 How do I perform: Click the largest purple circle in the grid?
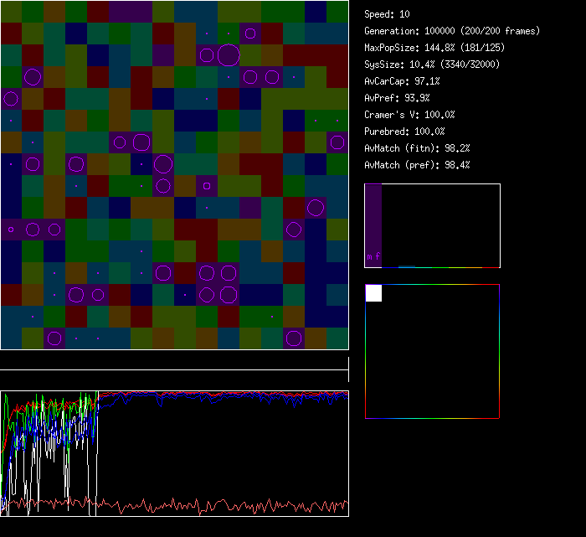tap(229, 55)
